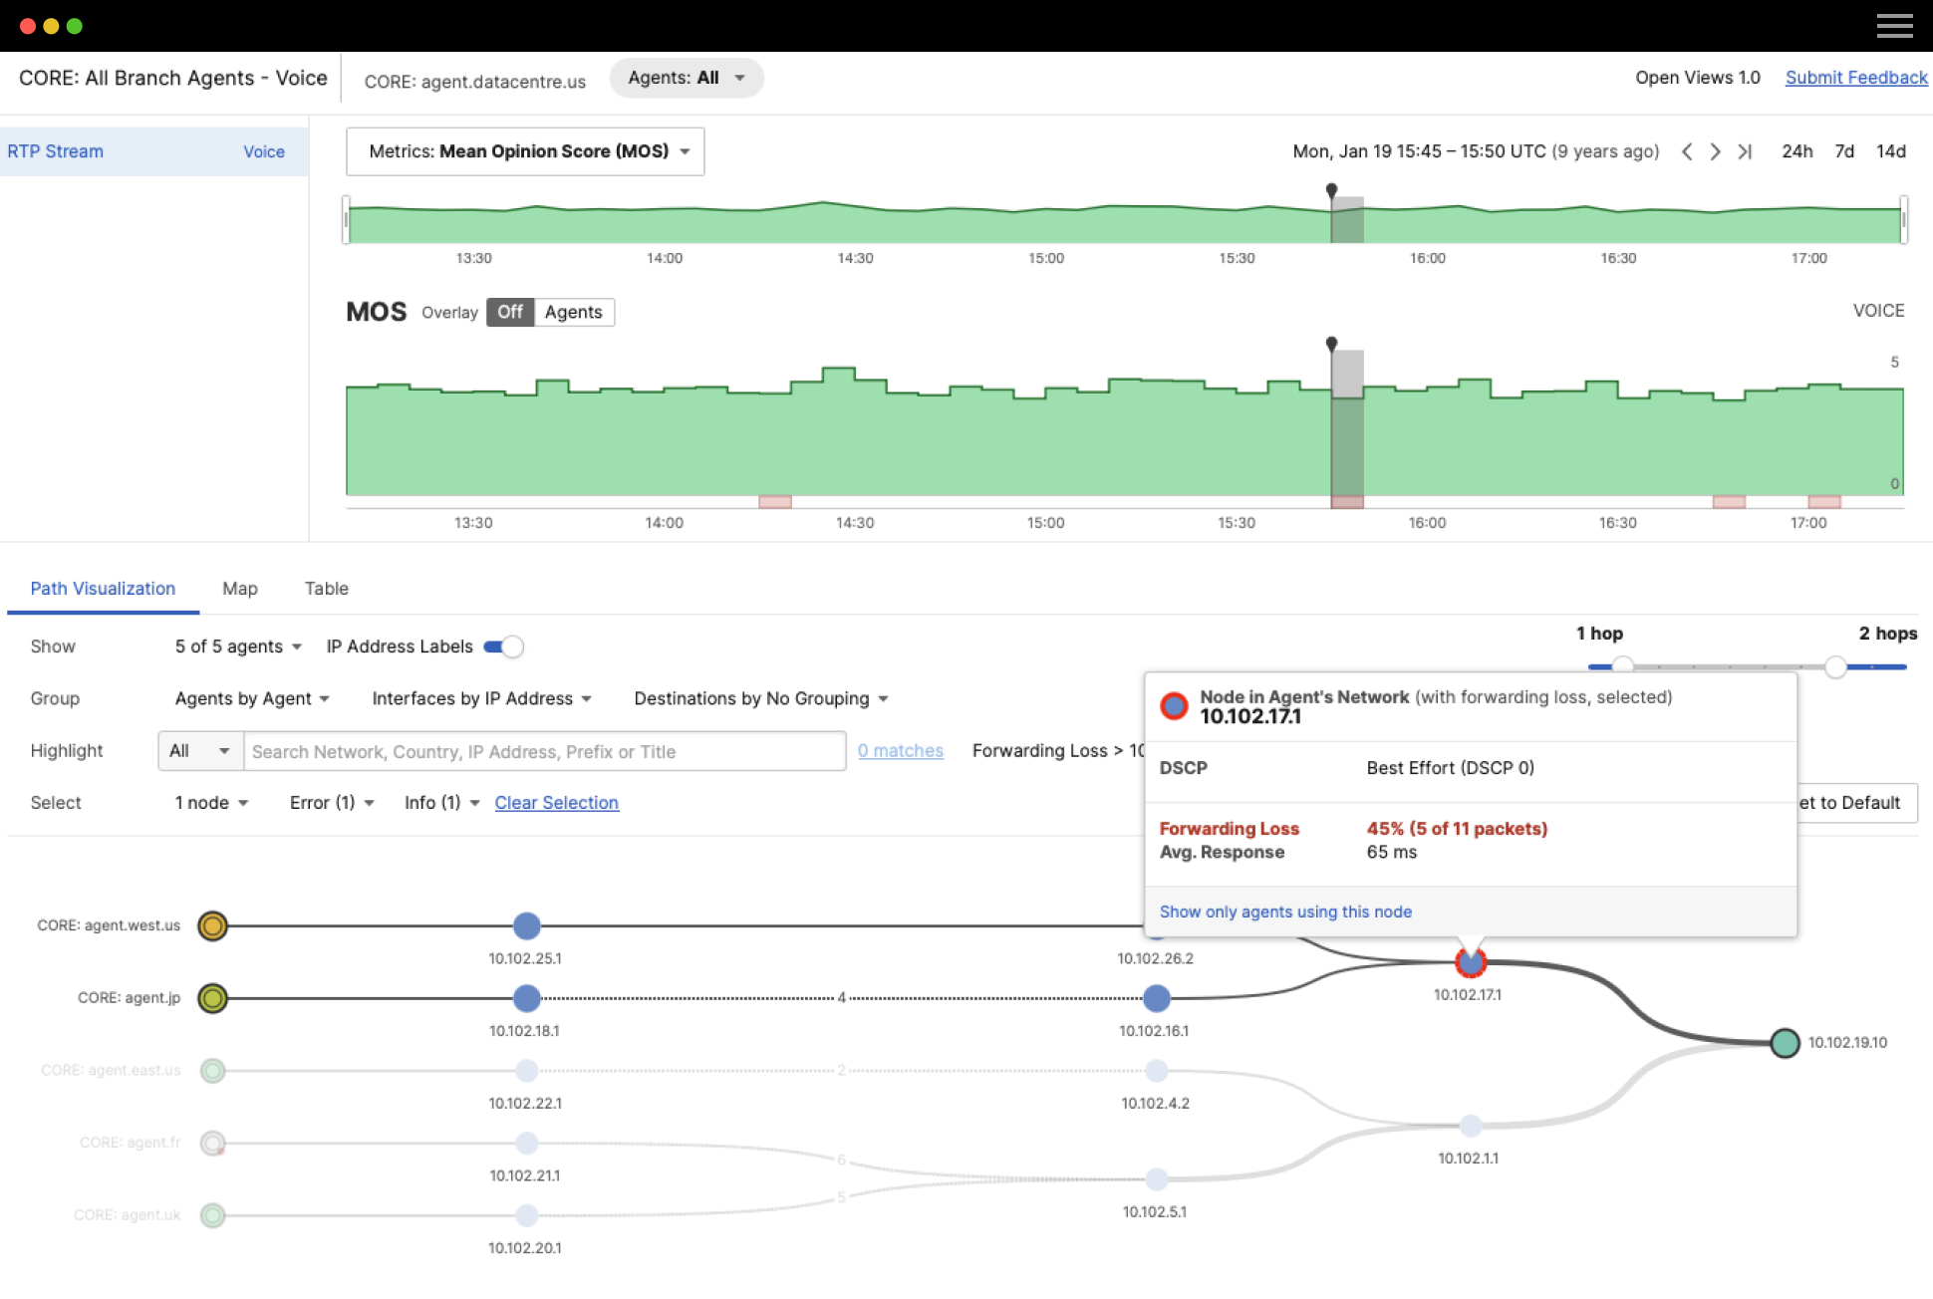Go to previous time interval arrow
Image resolution: width=1933 pixels, height=1299 pixels.
(x=1687, y=151)
